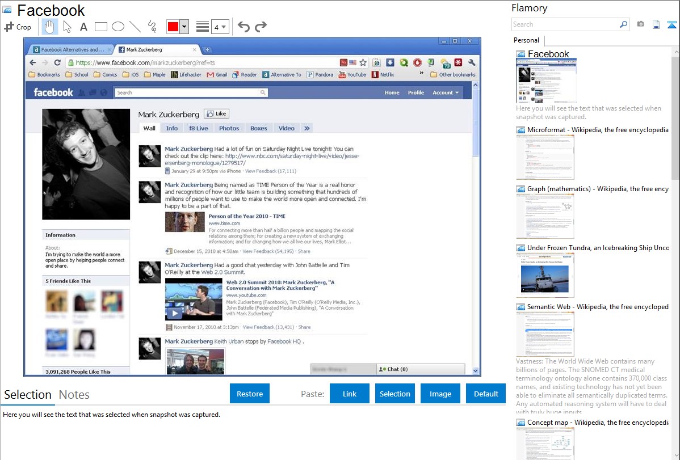Viewport: 680px width, 460px height.
Task: Click the red color swatch
Action: point(173,27)
